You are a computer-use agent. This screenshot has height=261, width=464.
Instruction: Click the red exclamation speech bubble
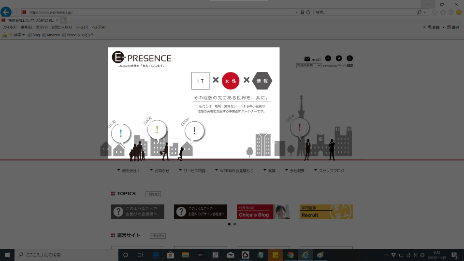click(x=300, y=128)
